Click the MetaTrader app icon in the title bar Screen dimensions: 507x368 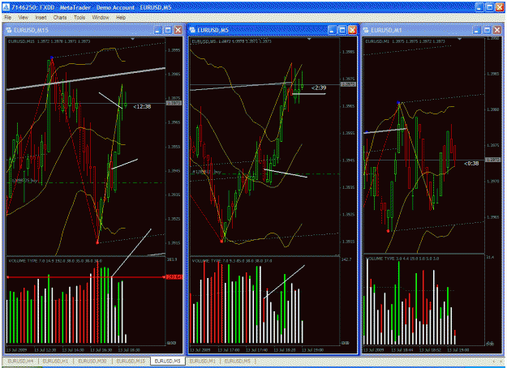(6, 7)
